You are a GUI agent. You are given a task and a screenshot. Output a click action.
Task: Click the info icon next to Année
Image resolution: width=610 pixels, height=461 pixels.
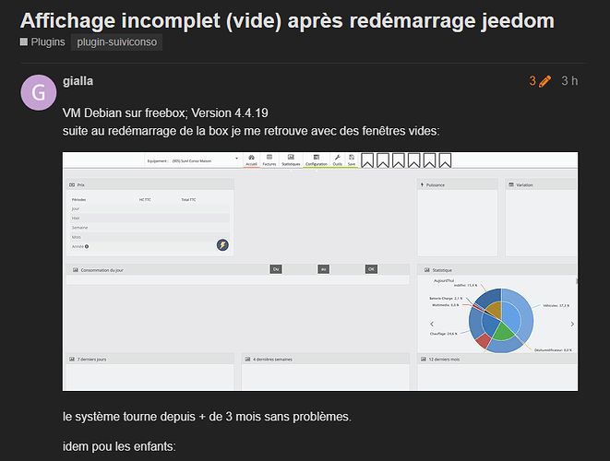(x=87, y=246)
